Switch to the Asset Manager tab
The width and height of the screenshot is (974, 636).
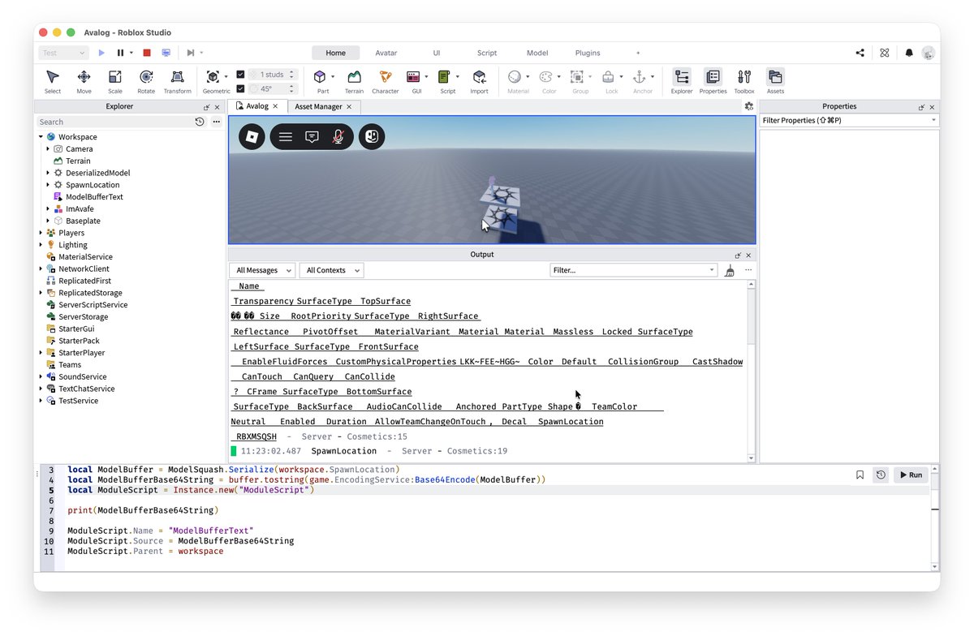[x=318, y=106]
